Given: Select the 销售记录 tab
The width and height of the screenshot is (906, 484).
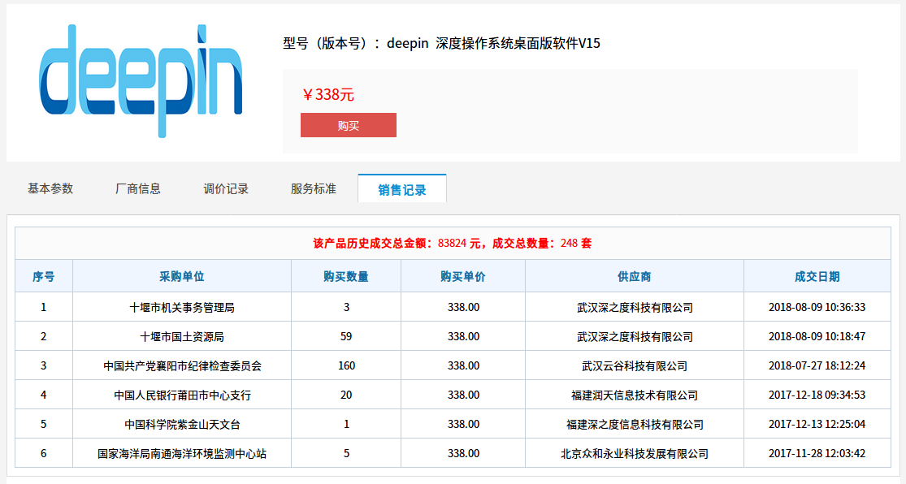Looking at the screenshot, I should [402, 189].
